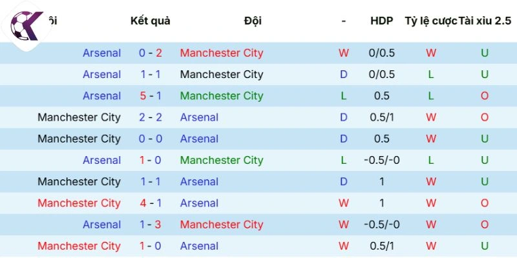This screenshot has height=258, width=517.
Task: Open red Manchester City in 4 - 1 row
Action: click(79, 203)
